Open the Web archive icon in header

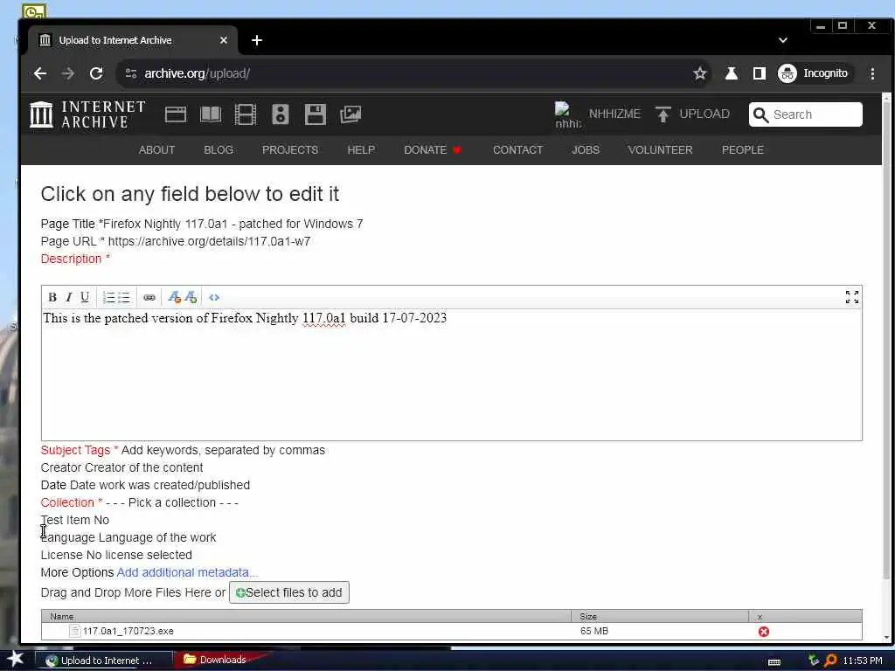pyautogui.click(x=175, y=114)
